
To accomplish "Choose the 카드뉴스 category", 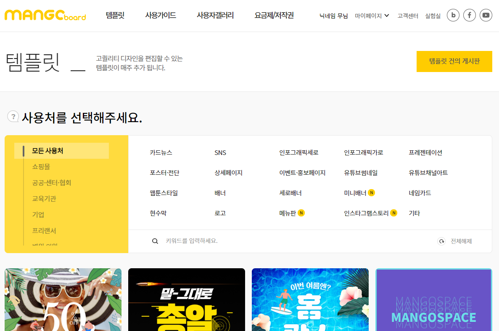I will [x=161, y=153].
